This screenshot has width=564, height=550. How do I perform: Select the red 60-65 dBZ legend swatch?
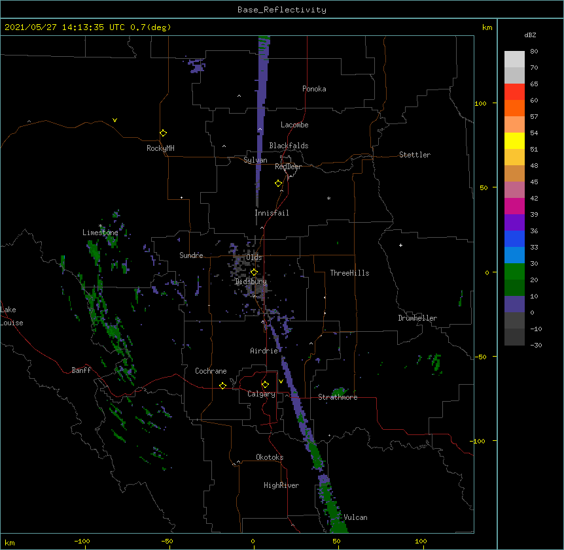(x=514, y=91)
